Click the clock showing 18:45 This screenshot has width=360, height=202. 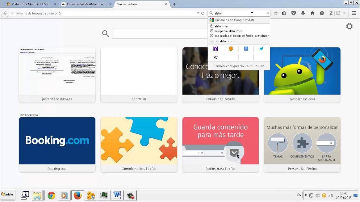pos(344,193)
